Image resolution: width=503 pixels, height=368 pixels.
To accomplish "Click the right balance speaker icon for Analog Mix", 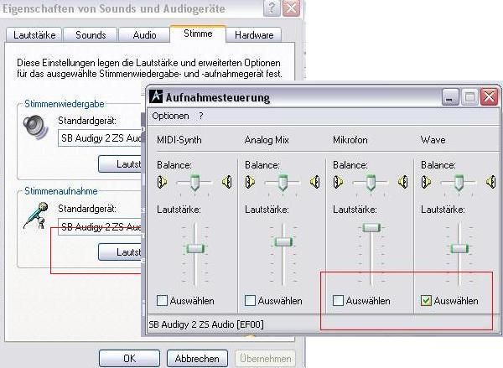I will pos(315,181).
